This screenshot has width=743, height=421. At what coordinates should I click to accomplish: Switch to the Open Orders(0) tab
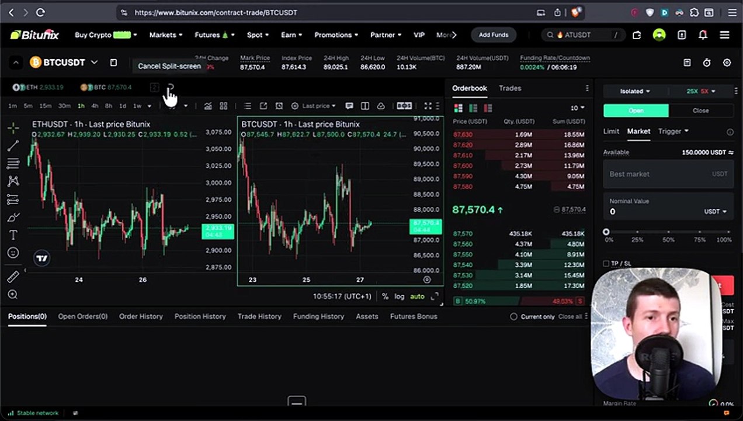click(83, 316)
